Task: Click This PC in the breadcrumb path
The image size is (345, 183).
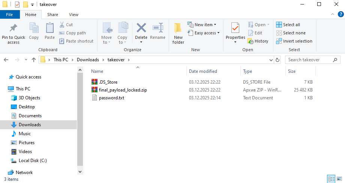Action: 61,60
